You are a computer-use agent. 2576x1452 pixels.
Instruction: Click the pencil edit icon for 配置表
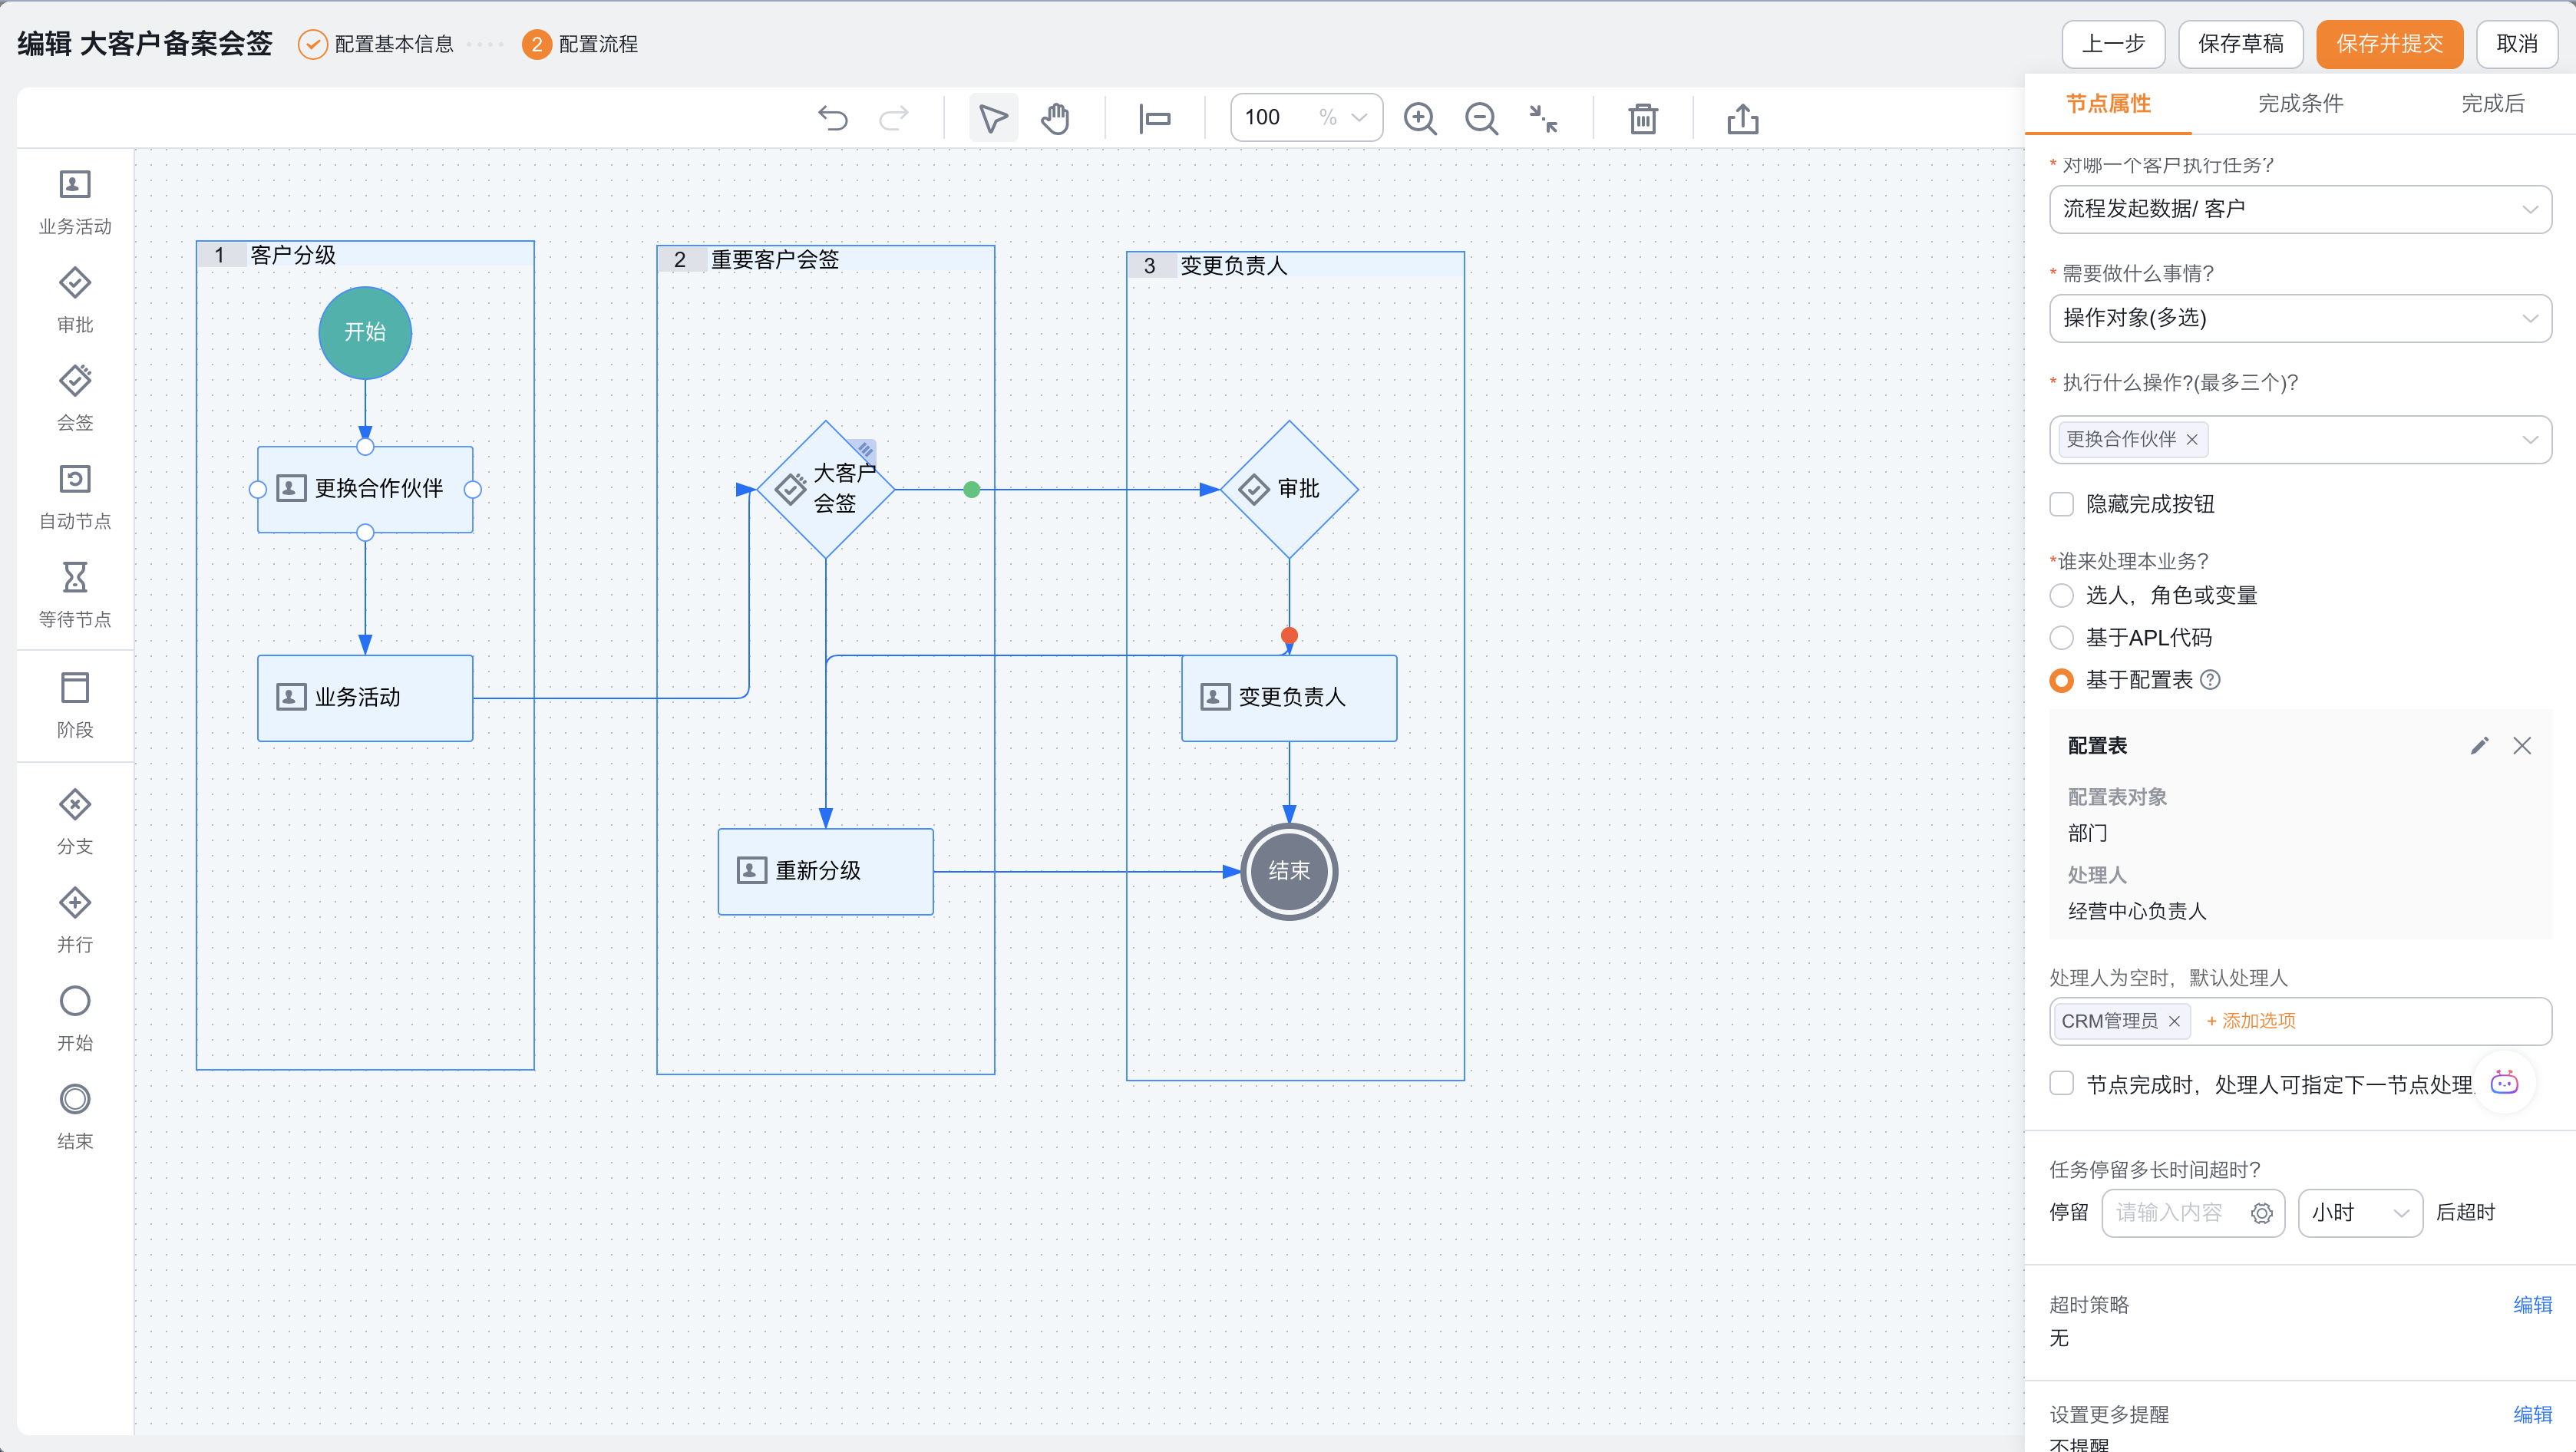[x=2479, y=746]
